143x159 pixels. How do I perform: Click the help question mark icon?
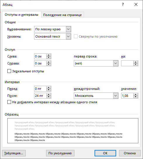pyautogui.click(x=123, y=4)
